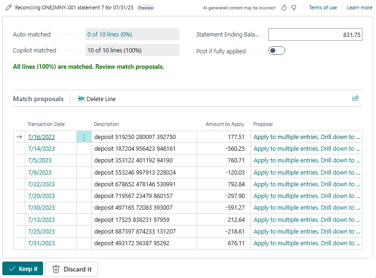This screenshot has width=376, height=278.
Task: Select the Transaction Date column header
Action: coord(45,124)
